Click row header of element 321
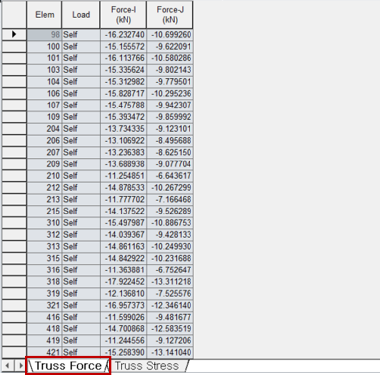The image size is (380, 375). pyautogui.click(x=14, y=305)
